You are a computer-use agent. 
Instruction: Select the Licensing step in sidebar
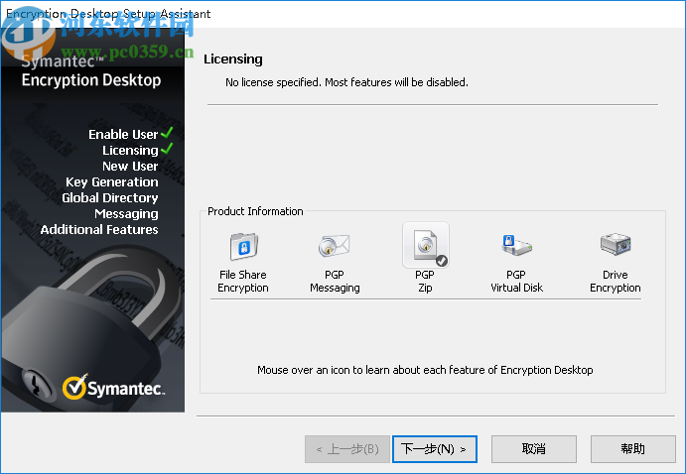[x=130, y=151]
